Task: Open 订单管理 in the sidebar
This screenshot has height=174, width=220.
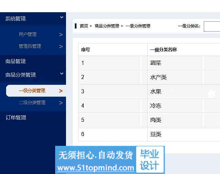Action: (x=16, y=118)
